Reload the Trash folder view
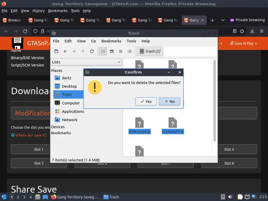The image size is (268, 201). pos(92,51)
